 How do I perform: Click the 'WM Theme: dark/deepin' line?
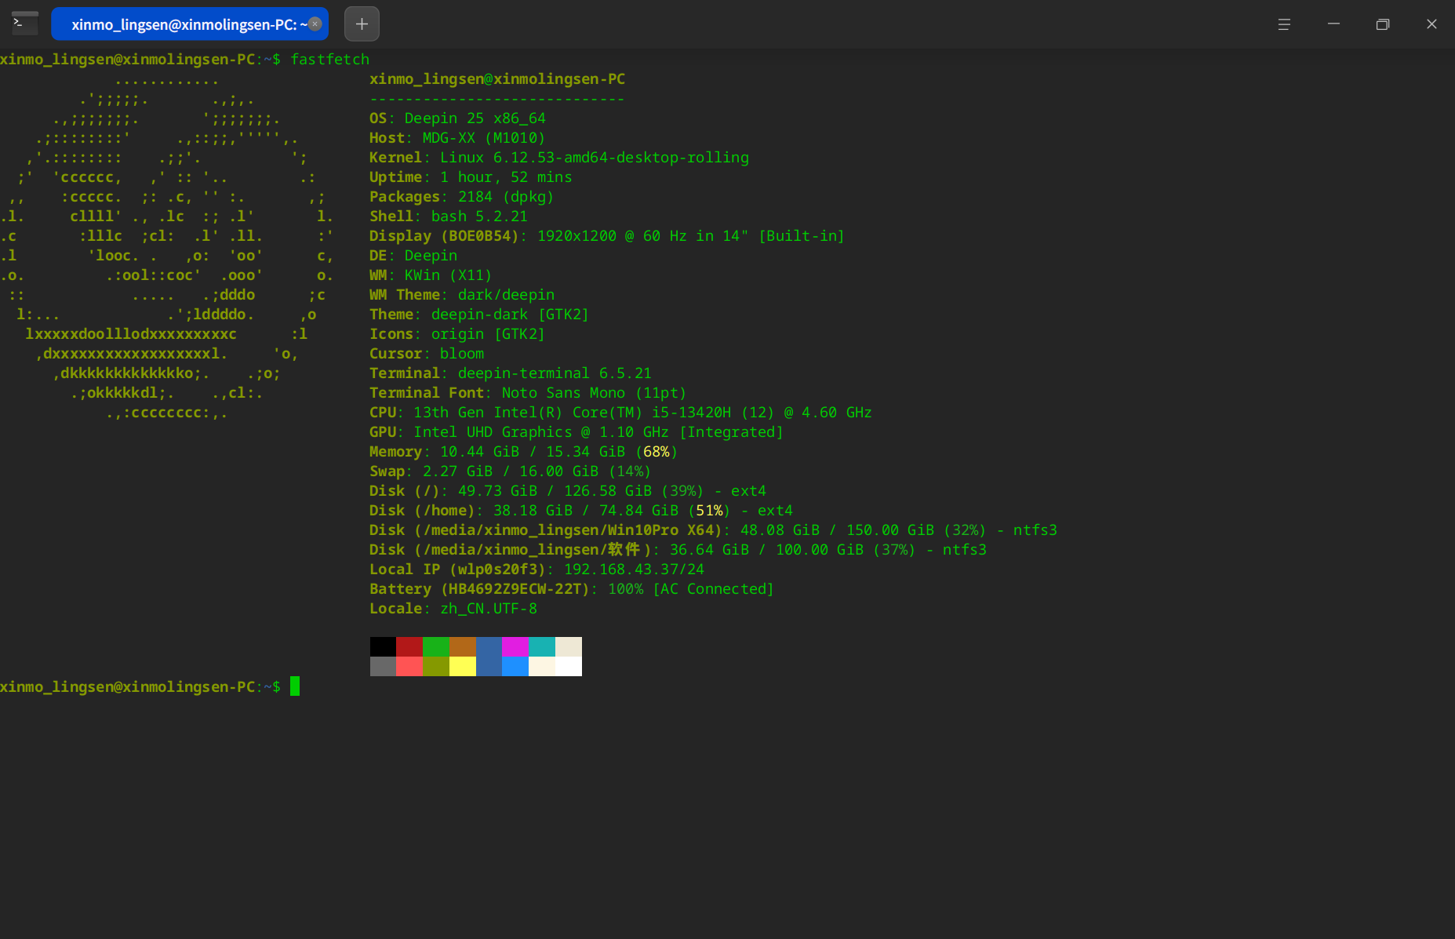(x=462, y=295)
